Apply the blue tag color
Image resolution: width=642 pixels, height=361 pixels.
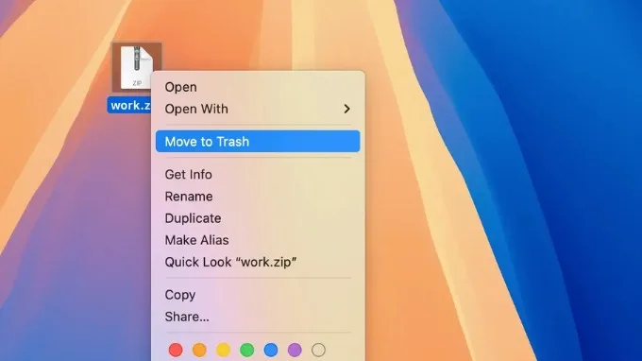point(271,350)
